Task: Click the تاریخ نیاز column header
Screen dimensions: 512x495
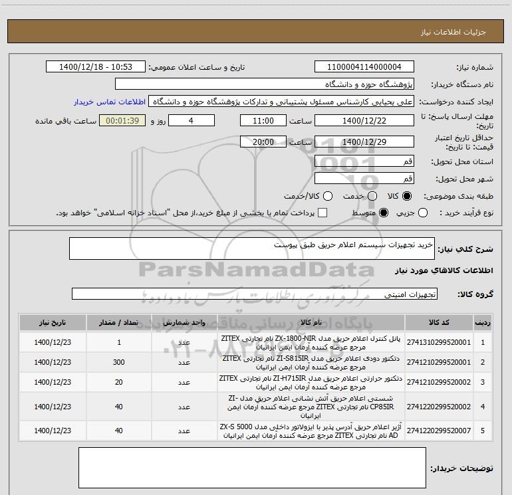Action: [x=53, y=322]
